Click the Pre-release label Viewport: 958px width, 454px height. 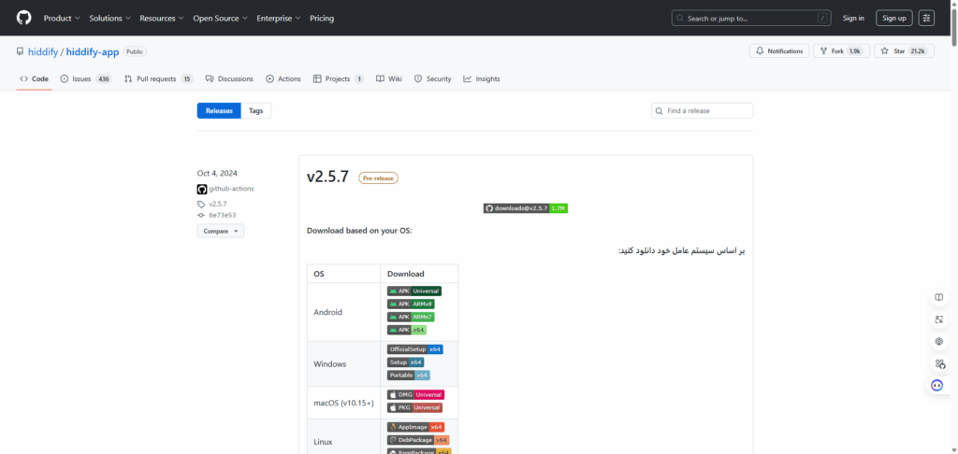(378, 178)
